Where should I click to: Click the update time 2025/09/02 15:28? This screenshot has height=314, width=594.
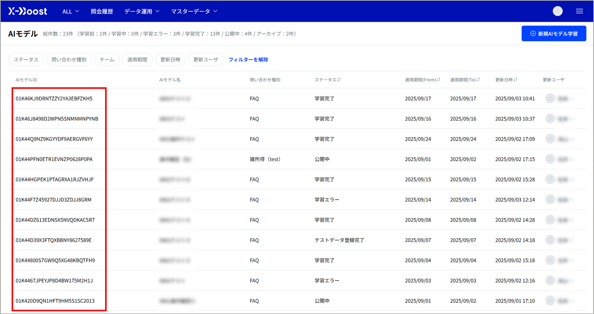(515, 179)
